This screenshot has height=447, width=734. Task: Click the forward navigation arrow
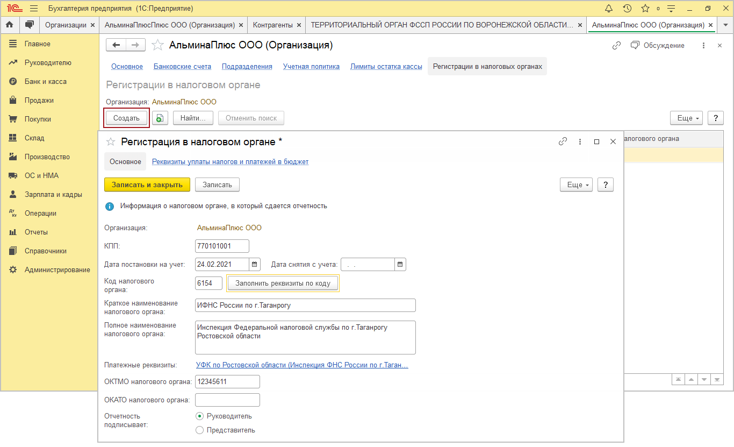(136, 45)
